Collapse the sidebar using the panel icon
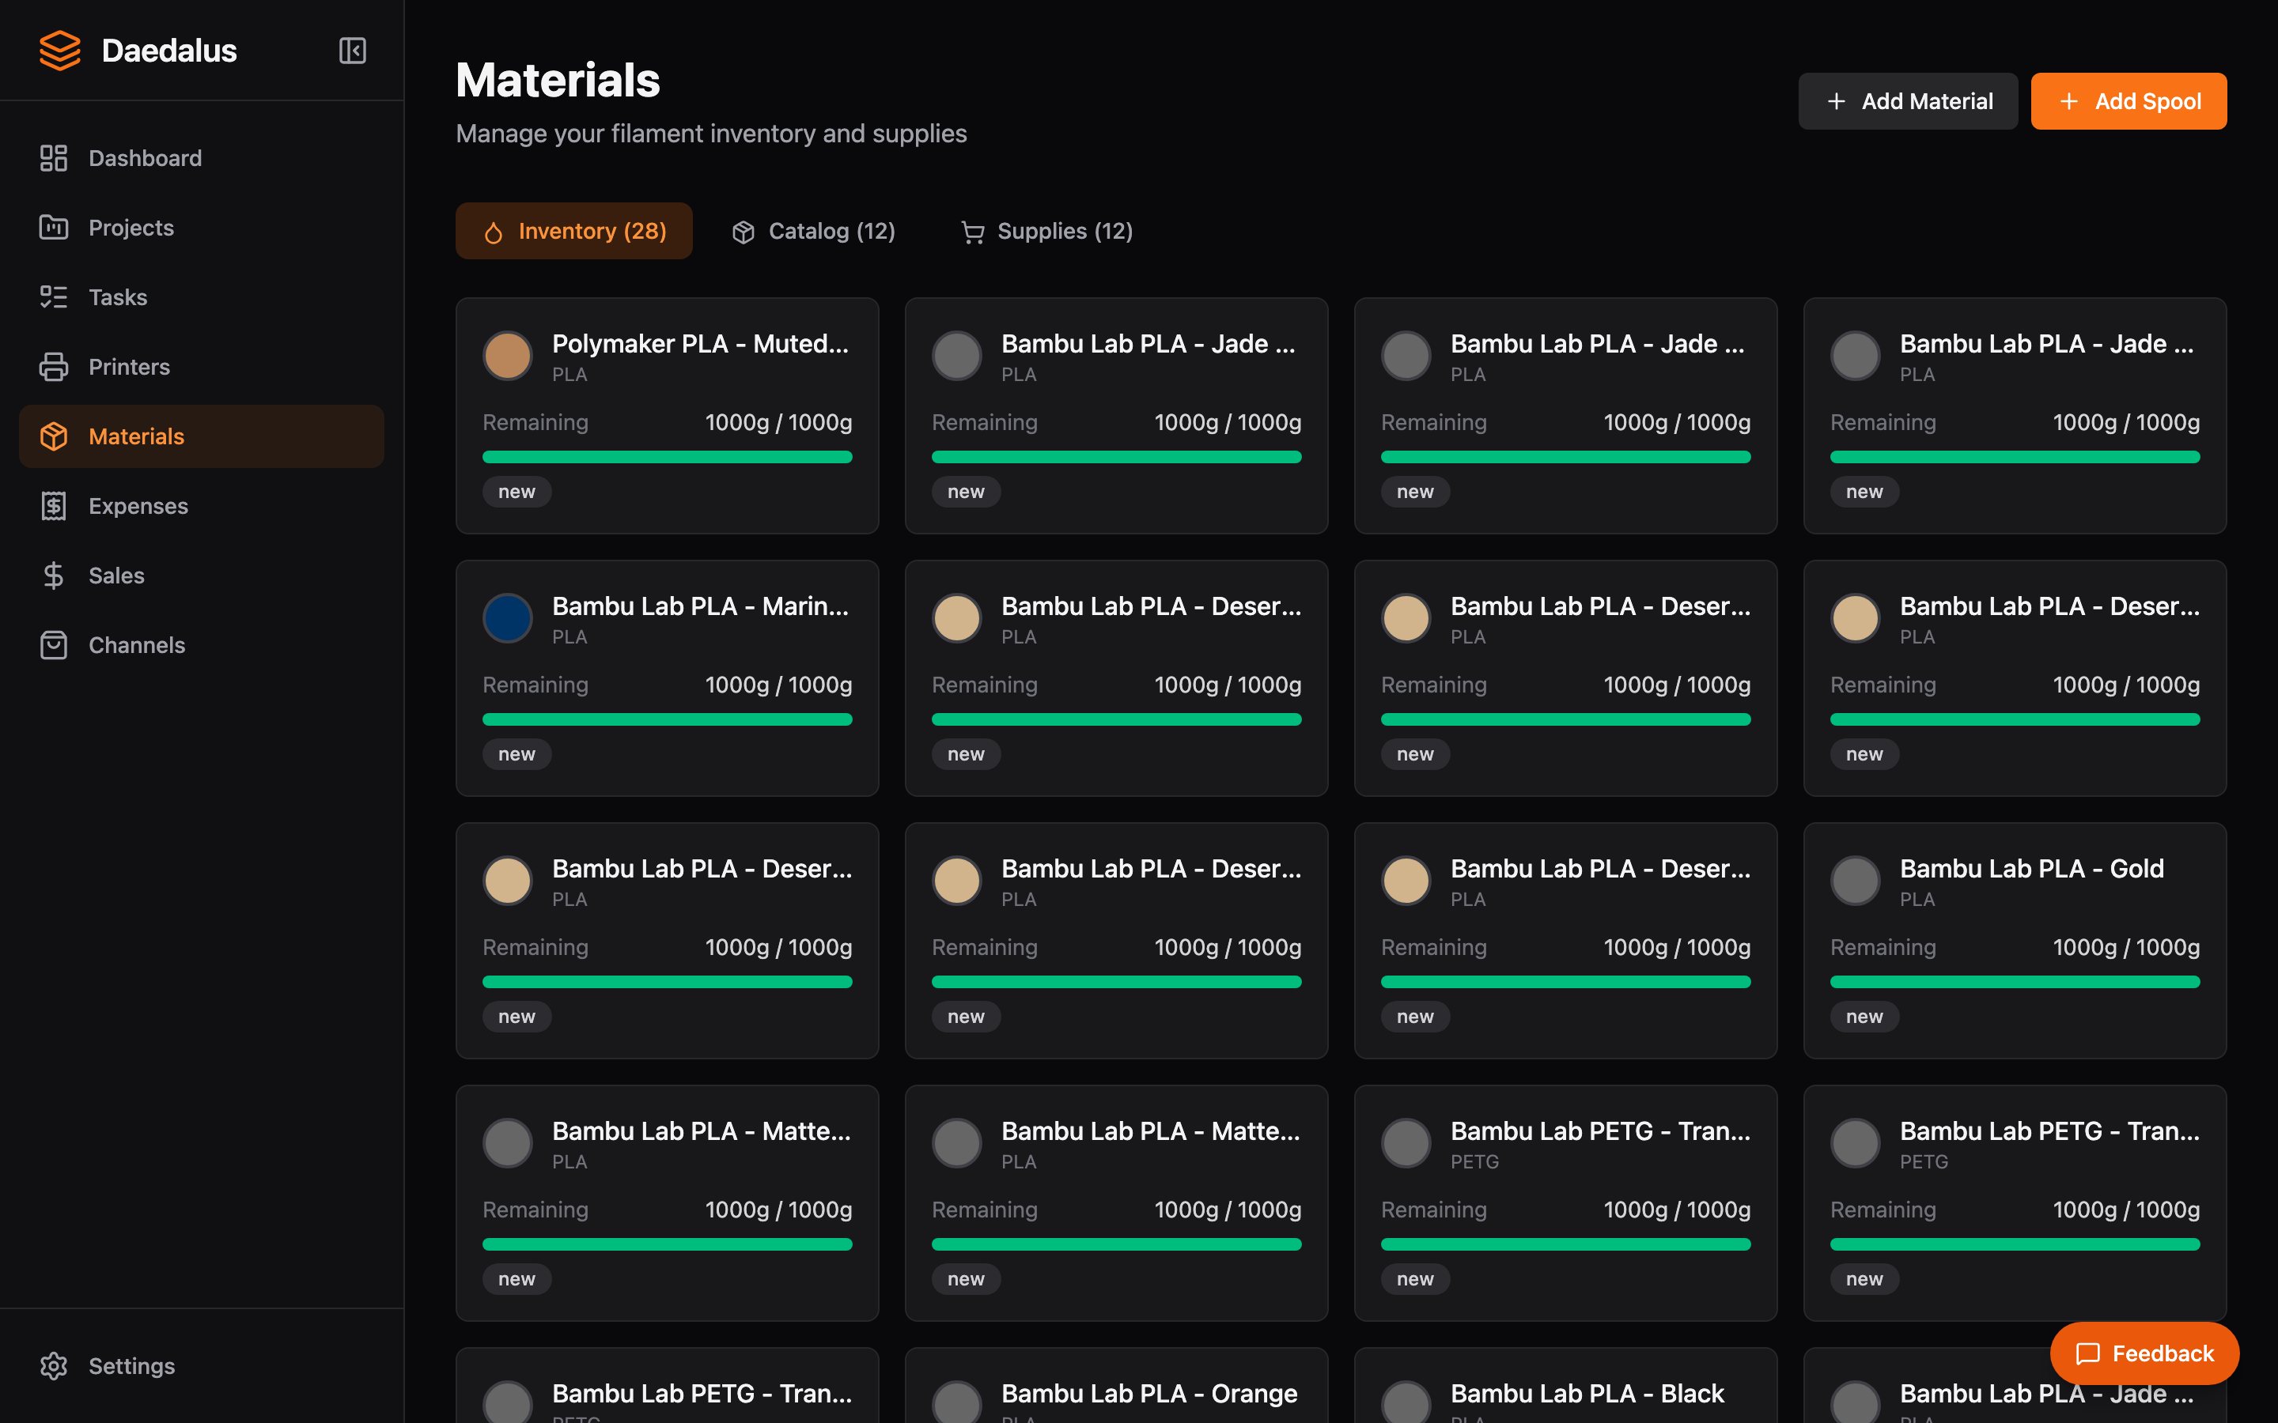Screen dimensions: 2278x1423 (x=352, y=50)
